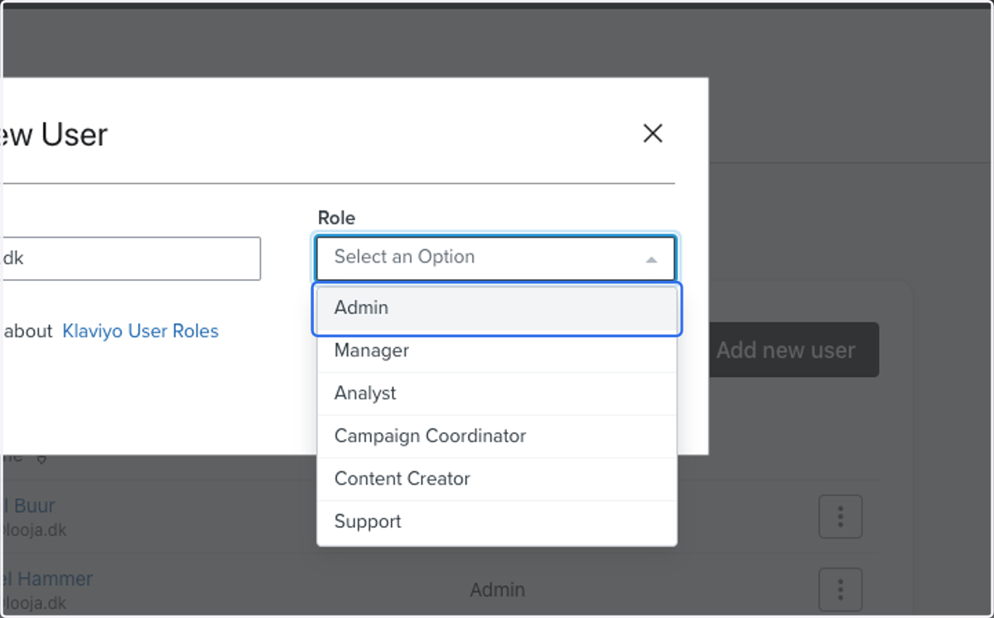The width and height of the screenshot is (994, 618).
Task: Open the Role Select an Option dropdown
Action: click(495, 258)
